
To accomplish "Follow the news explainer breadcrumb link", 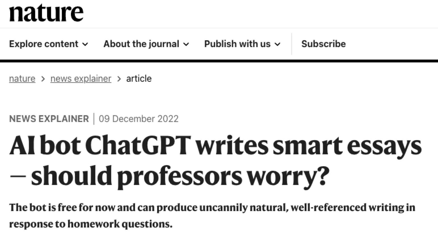I will [x=81, y=79].
